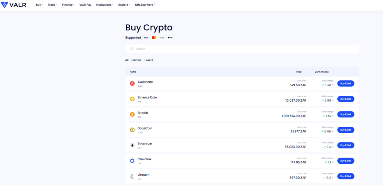Screen dimensions: 383x185
Task: Open the Buy dropdown menu
Action: point(39,5)
